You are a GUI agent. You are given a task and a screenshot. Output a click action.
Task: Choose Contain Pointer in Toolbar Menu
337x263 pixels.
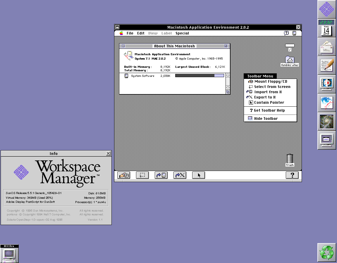[x=270, y=102]
